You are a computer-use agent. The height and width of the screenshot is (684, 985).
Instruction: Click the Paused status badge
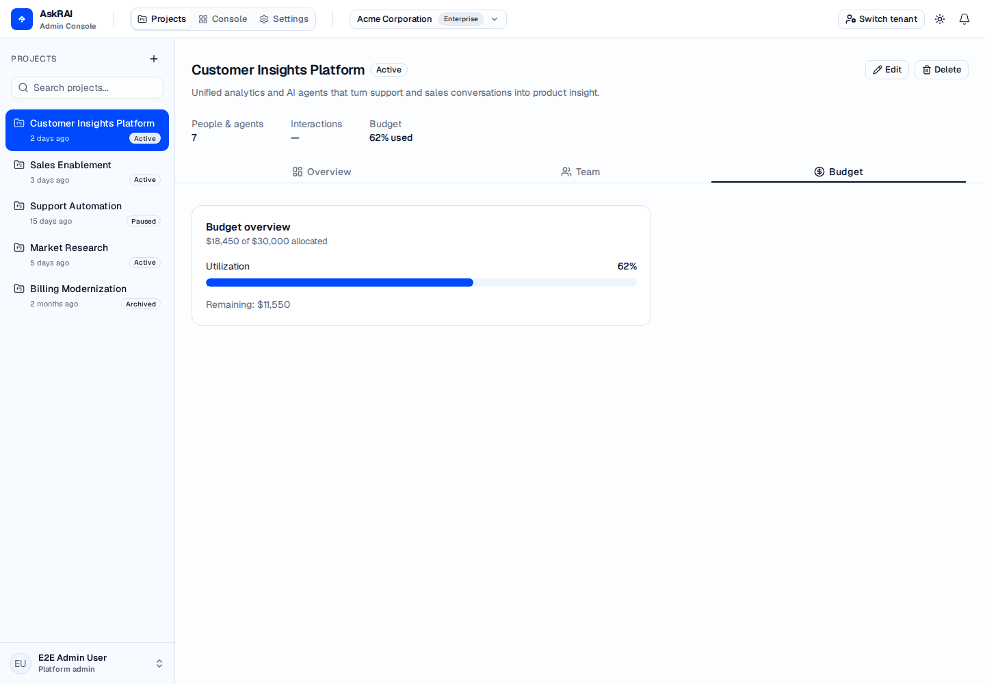click(x=144, y=222)
